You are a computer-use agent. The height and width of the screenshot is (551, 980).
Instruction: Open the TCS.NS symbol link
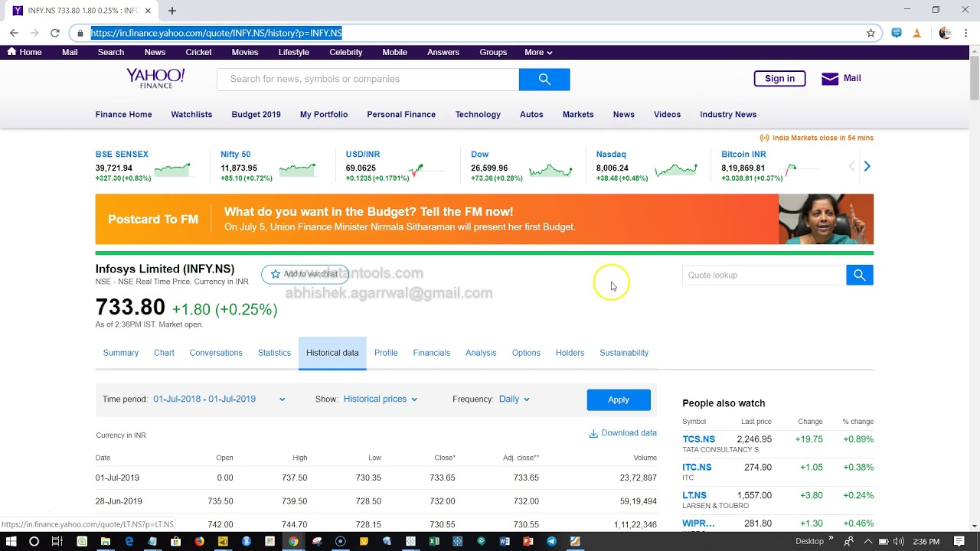coord(698,439)
